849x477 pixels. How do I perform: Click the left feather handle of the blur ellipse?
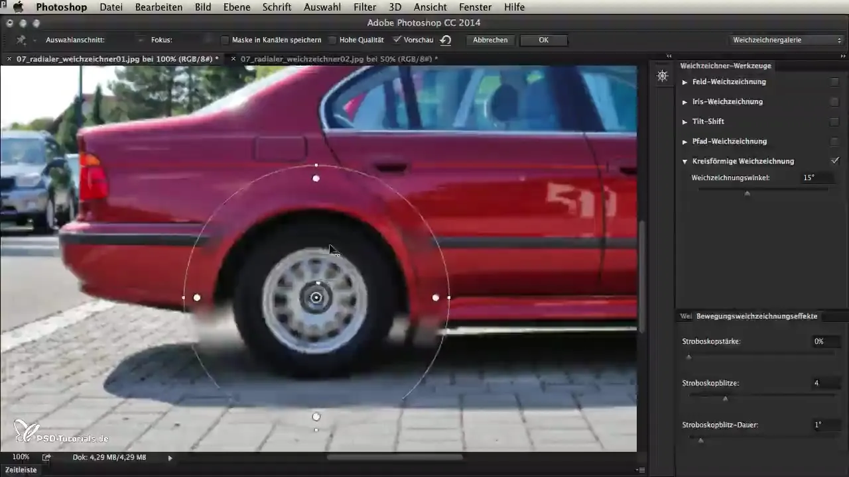(197, 298)
